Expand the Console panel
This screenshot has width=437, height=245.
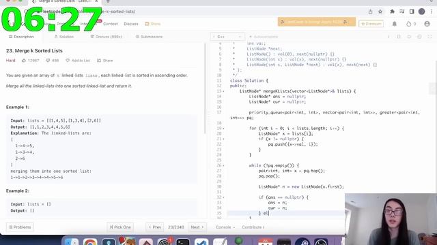pyautogui.click(x=225, y=227)
